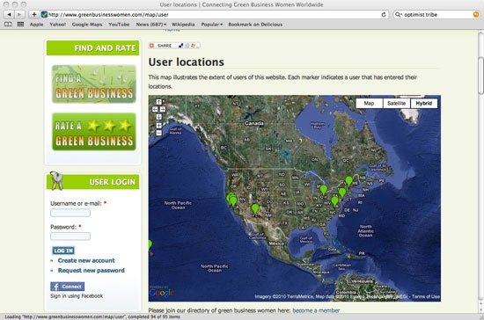Open the News (687) bookmarks dropdown
Viewport: 484px width, 320px height.
click(151, 25)
